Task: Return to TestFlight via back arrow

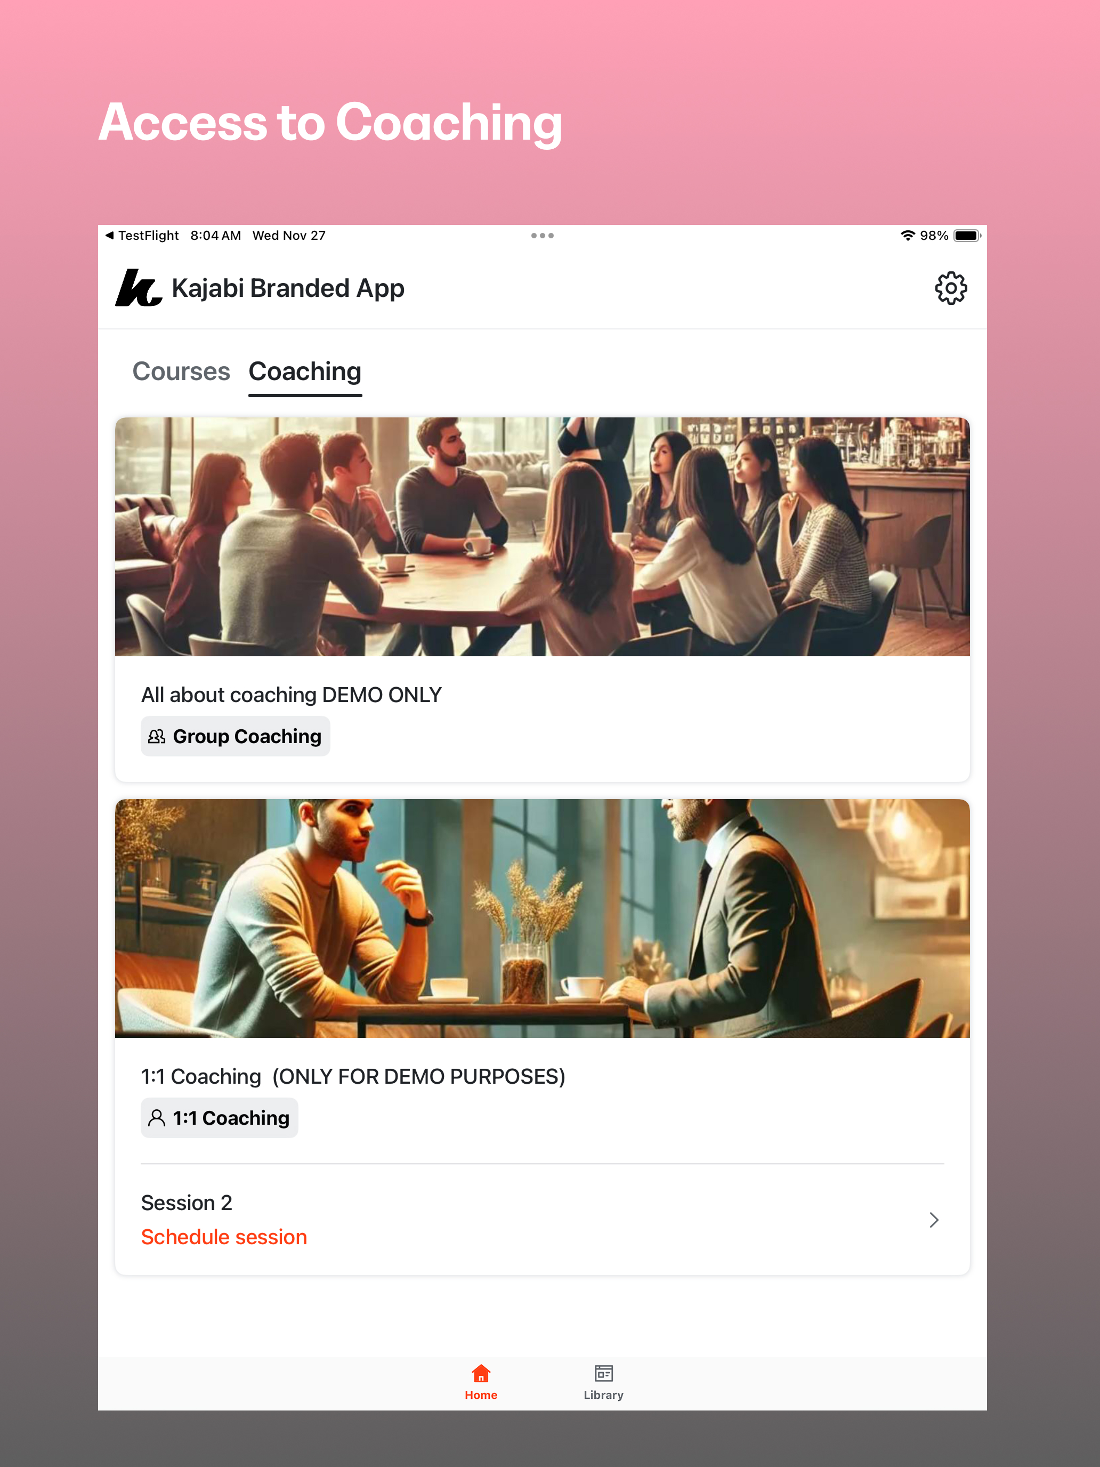Action: pos(142,236)
